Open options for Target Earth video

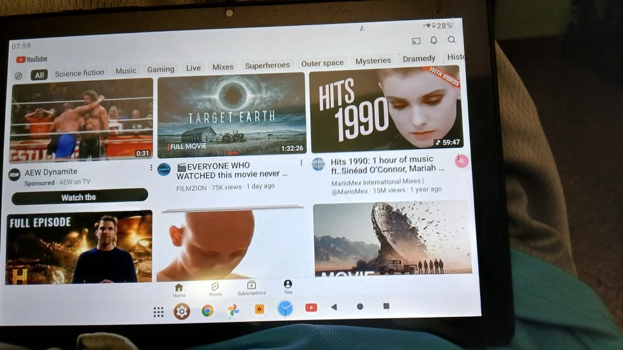point(301,162)
